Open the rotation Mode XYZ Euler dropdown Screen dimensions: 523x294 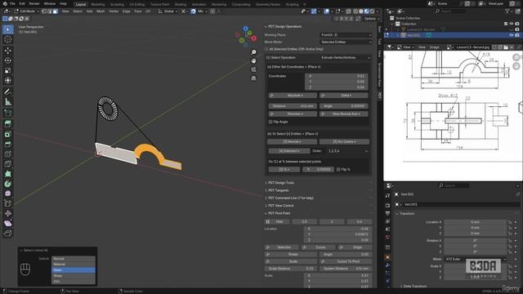click(x=476, y=259)
